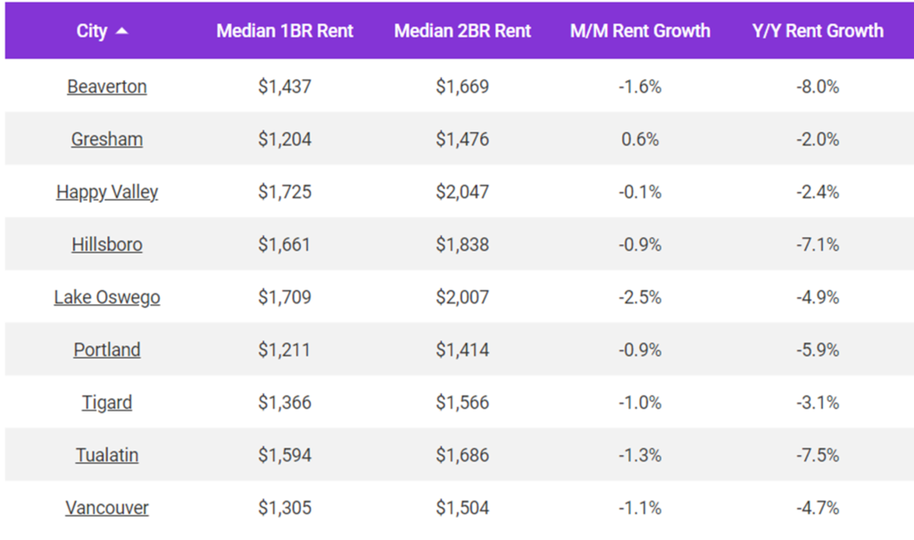Image resolution: width=914 pixels, height=540 pixels.
Task: Open the Lake Oswego city link
Action: tap(106, 296)
